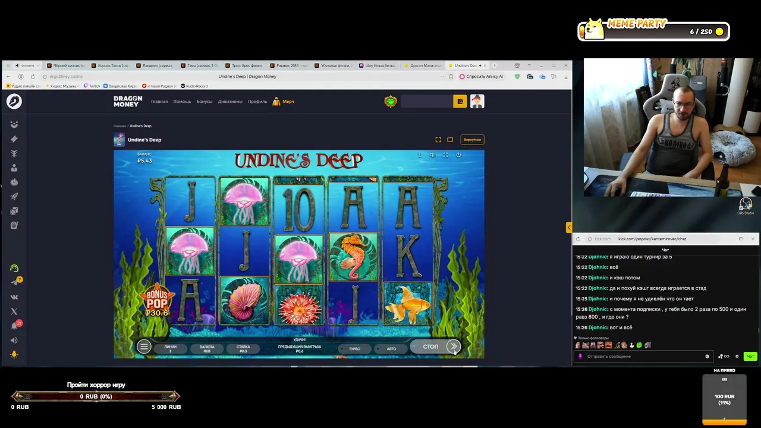Open the ЛИНИИ lines selector
Screen dimensions: 761x428
[x=171, y=348]
